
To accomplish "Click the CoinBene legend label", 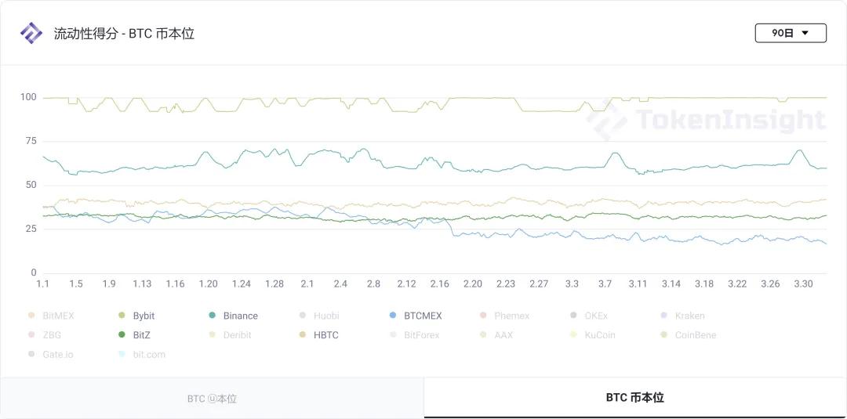I will tap(695, 335).
